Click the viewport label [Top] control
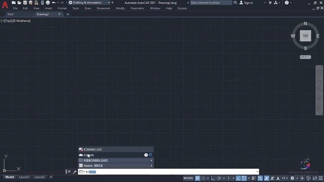324x182 pixels. tap(8, 21)
